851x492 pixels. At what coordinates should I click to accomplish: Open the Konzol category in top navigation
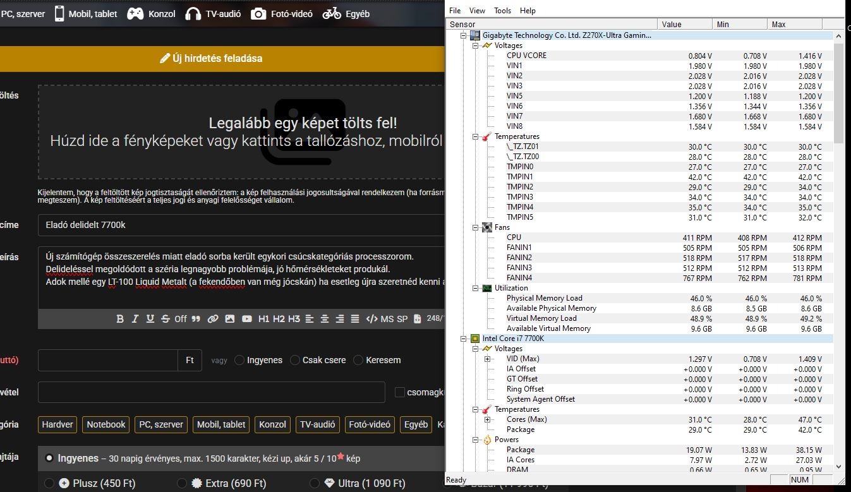tap(152, 13)
